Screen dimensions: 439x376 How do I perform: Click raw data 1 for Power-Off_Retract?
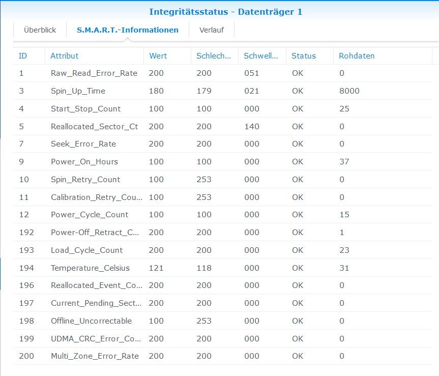[342, 233]
